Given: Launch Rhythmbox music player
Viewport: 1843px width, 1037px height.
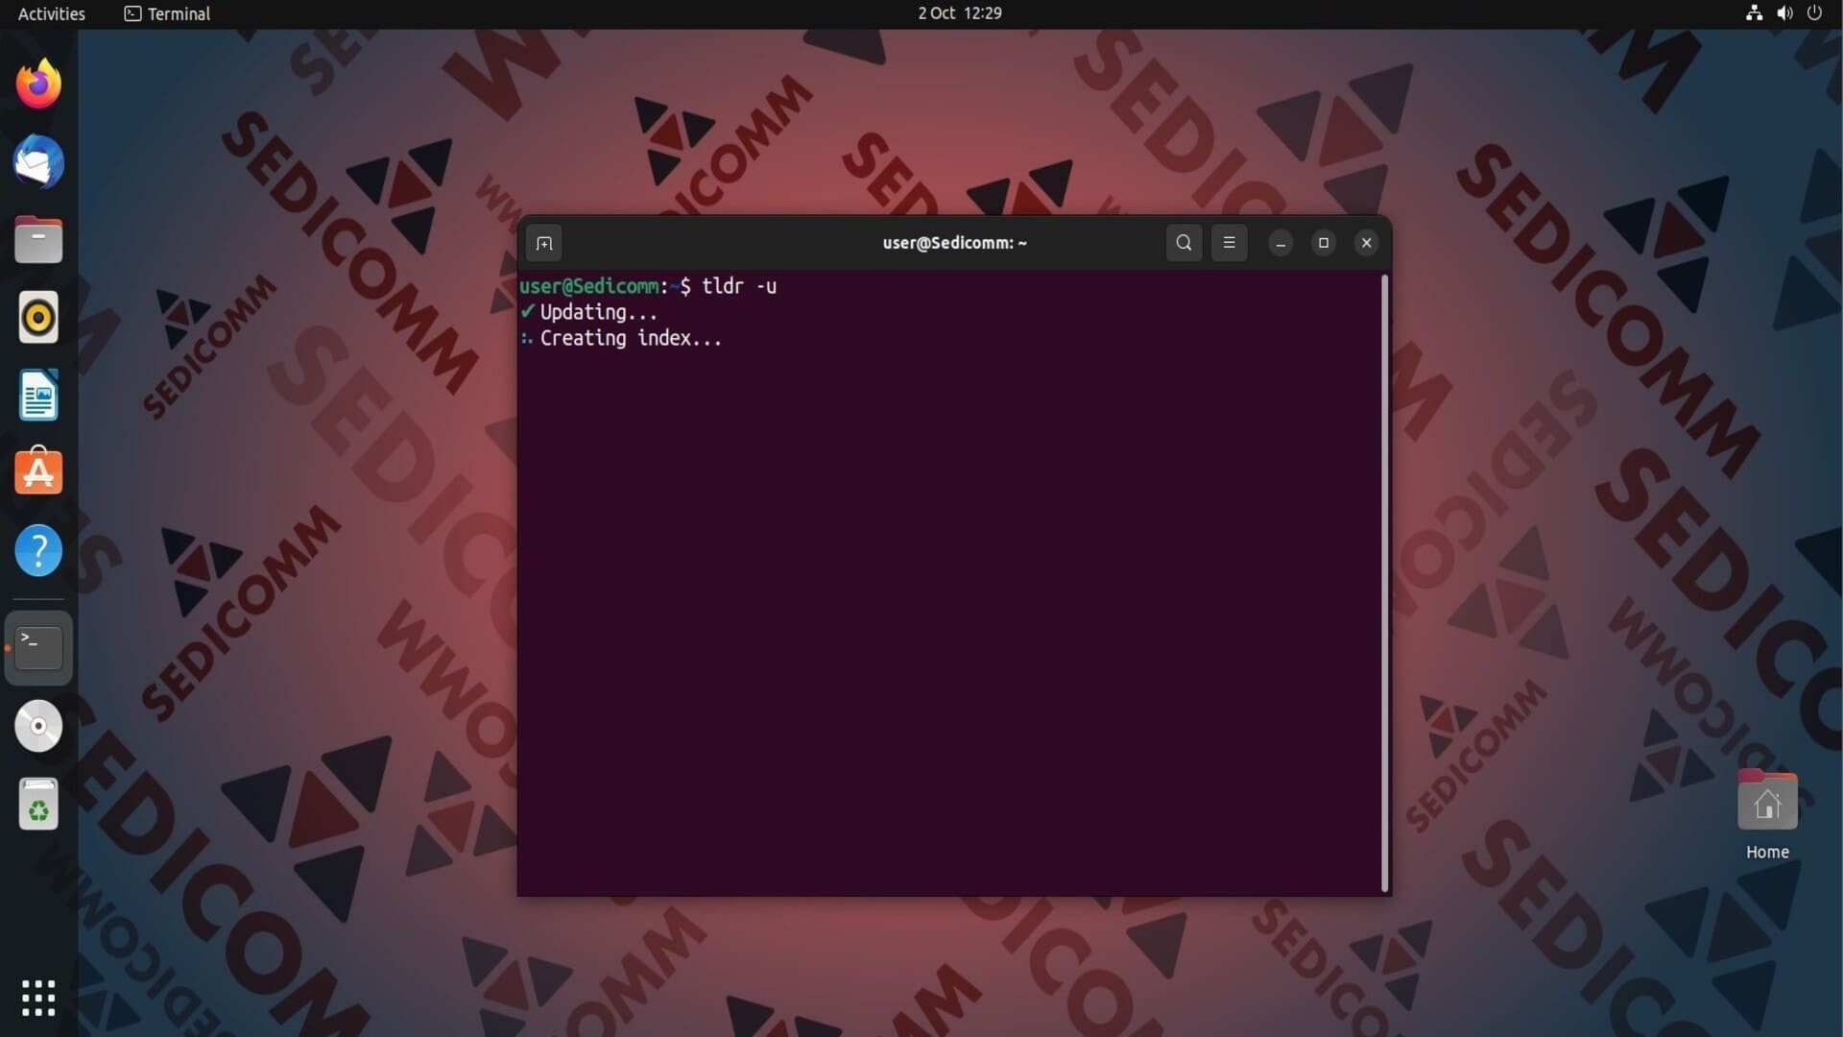Looking at the screenshot, I should tap(38, 318).
